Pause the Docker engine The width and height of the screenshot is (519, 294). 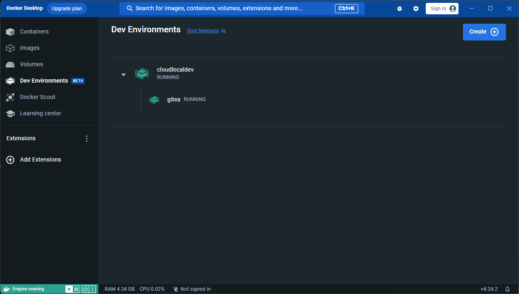(x=76, y=289)
